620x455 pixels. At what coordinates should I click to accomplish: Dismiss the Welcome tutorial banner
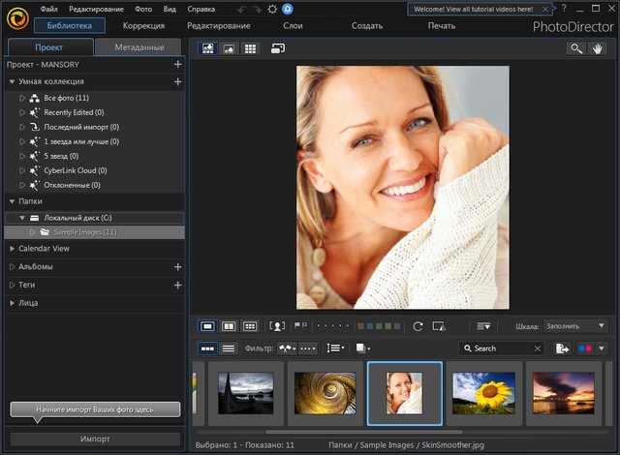[545, 9]
